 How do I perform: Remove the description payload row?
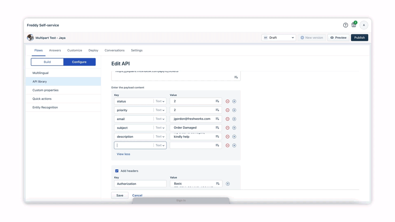tap(228, 136)
